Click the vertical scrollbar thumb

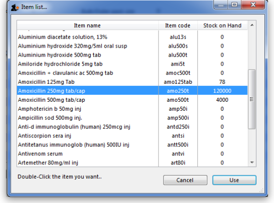tap(252, 99)
